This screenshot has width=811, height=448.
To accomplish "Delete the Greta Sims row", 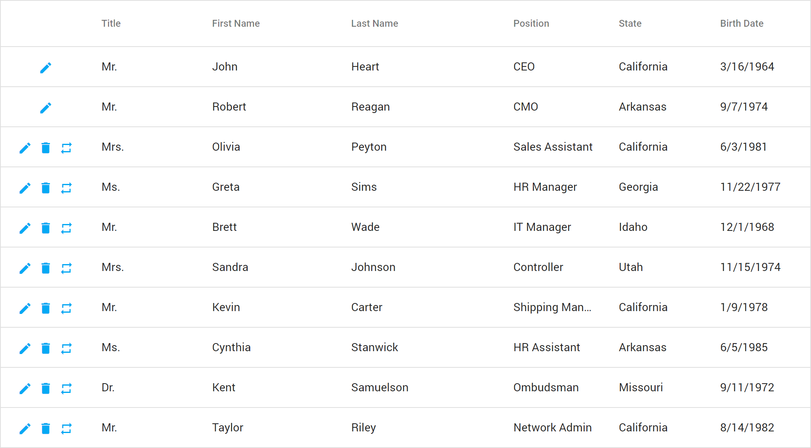I will [45, 188].
